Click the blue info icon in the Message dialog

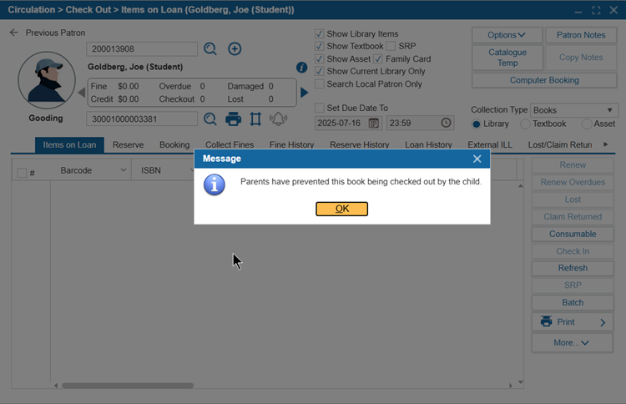tap(215, 184)
